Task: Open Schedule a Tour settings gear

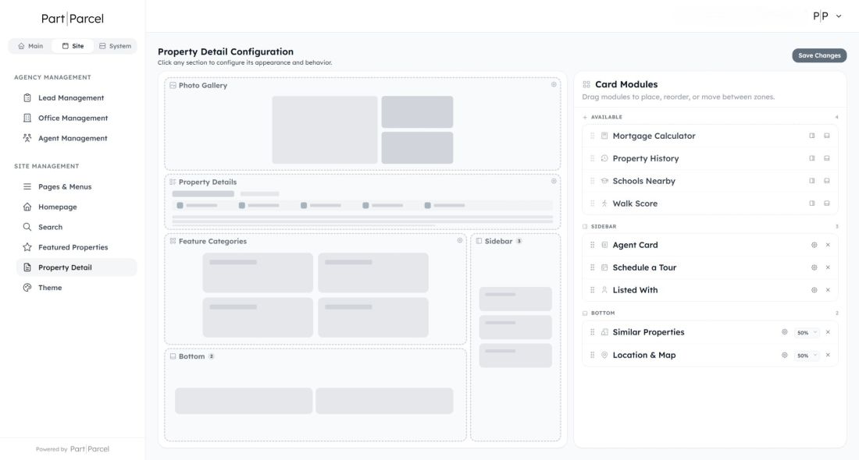Action: click(x=814, y=267)
